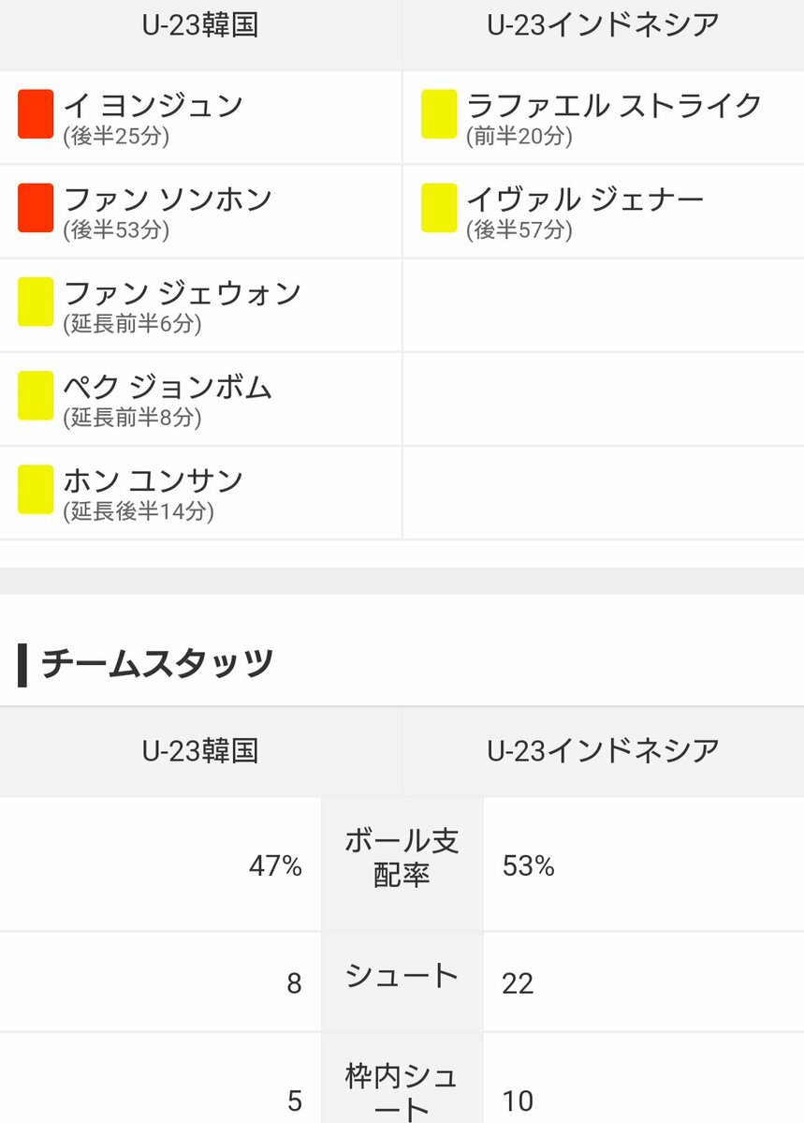Click the U-23韓国 header in cards table

coord(200,25)
